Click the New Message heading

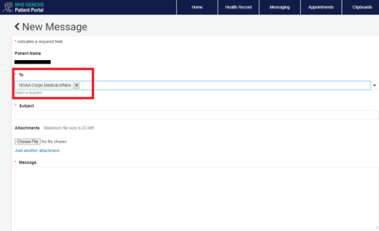55,27
